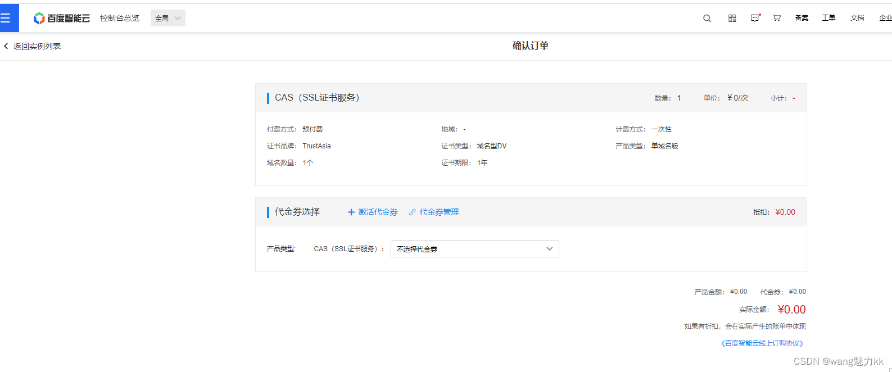
Task: Click the 1年 certificate term value
Action: pyautogui.click(x=482, y=163)
